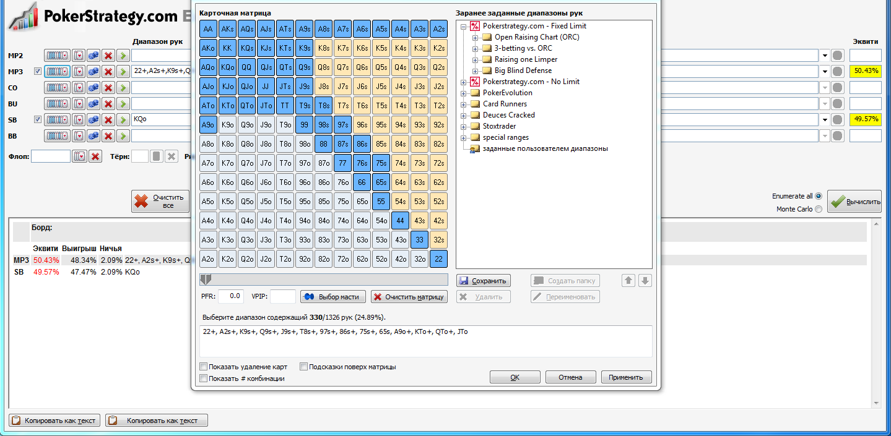Select the Deuces Cracked tree item
This screenshot has height=436, width=891.
[509, 115]
